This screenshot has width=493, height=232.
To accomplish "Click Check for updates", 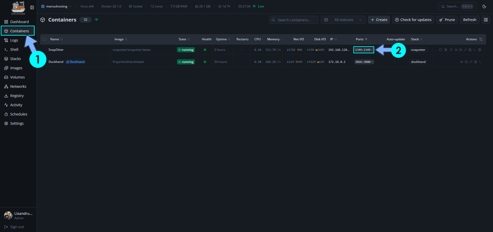I will click(413, 20).
